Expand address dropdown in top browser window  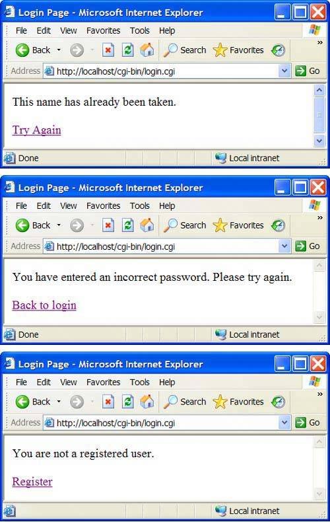[284, 71]
